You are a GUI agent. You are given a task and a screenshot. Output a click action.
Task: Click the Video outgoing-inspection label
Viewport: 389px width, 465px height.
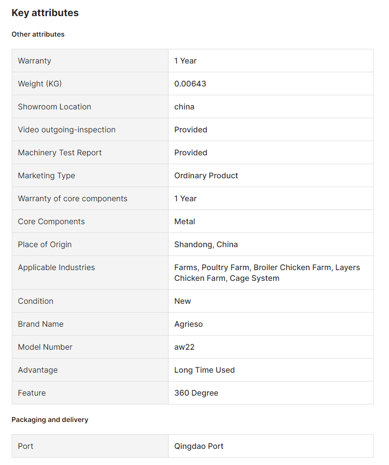tap(66, 129)
